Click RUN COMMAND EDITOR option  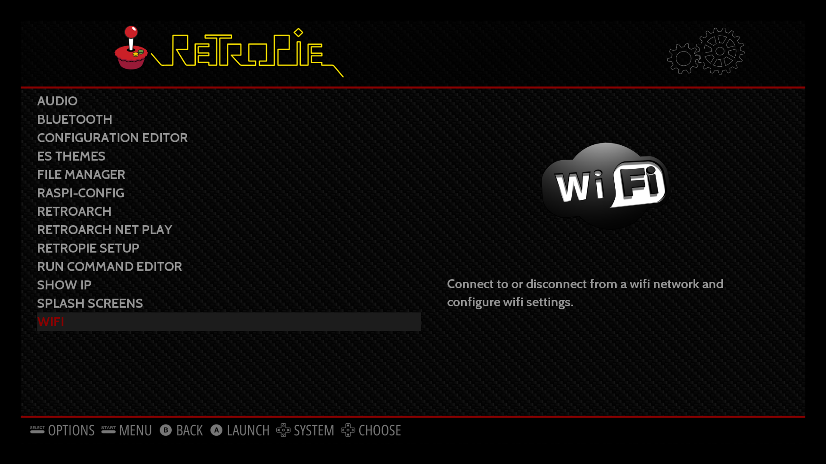110,266
